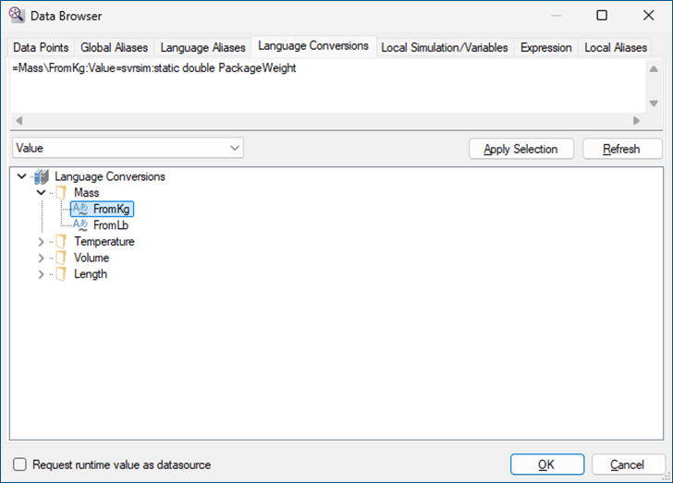
Task: Switch to the Data Points tab
Action: tap(41, 47)
